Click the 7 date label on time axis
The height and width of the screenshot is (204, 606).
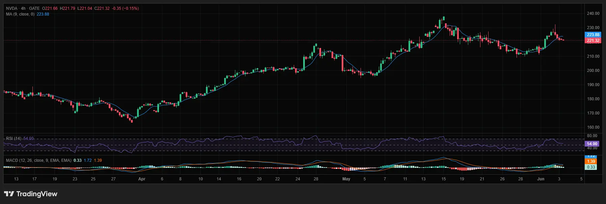pos(385,179)
